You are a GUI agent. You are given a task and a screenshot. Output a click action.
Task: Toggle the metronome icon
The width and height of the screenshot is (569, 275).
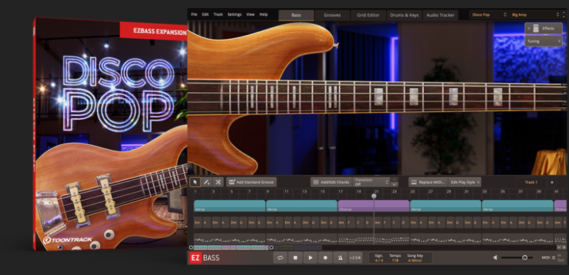[340, 257]
